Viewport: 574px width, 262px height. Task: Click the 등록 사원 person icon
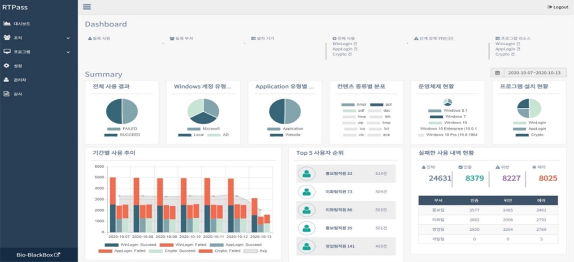click(90, 38)
